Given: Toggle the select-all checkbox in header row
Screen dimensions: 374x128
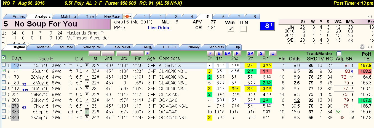Looking at the screenshot, I should click(4, 57).
